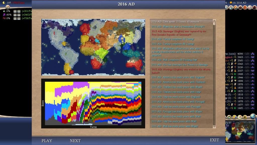Select the 'Stavanger (English) was captured' entry

point(181,33)
